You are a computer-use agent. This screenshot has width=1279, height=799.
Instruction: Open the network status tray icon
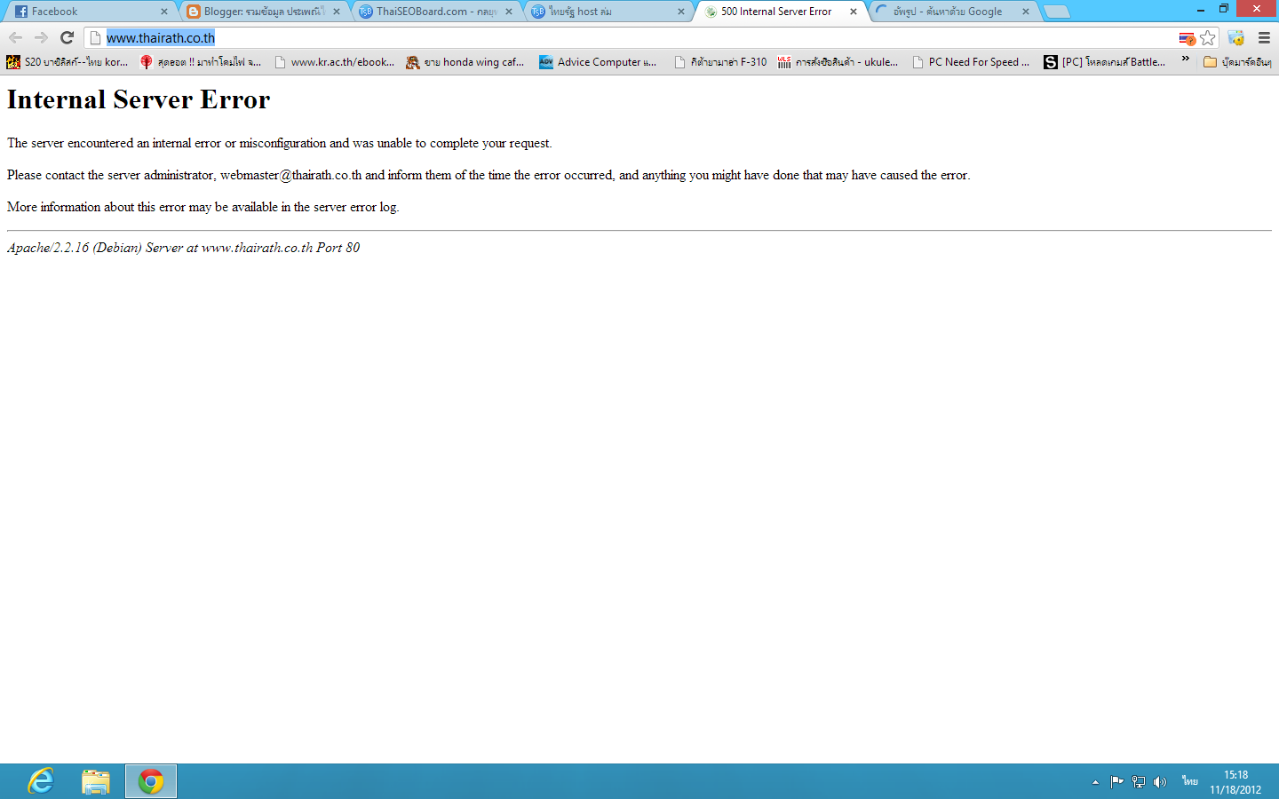(x=1139, y=782)
